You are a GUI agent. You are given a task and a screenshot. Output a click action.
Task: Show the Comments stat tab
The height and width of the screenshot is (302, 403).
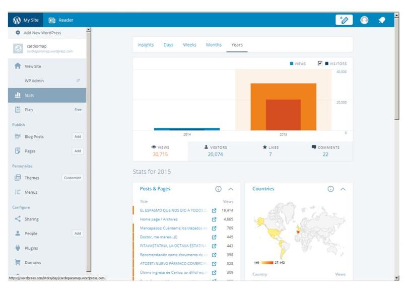(325, 151)
